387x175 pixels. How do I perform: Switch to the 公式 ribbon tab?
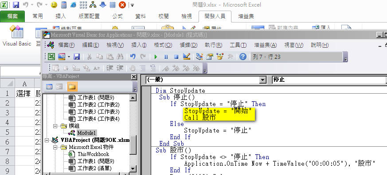[x=117, y=16]
